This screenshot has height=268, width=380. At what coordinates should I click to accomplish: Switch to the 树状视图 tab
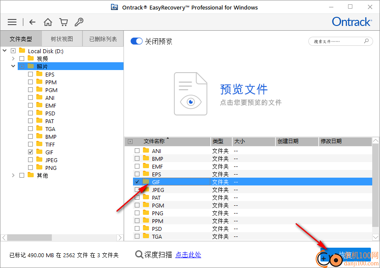[x=62, y=39]
